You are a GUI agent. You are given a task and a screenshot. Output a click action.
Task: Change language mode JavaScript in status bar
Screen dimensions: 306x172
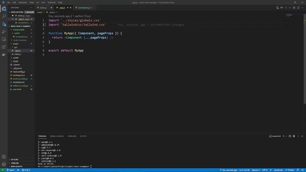pos(278,170)
